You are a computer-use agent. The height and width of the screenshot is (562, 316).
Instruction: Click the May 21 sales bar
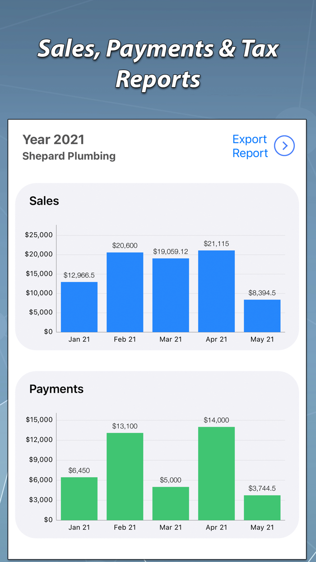[262, 315]
